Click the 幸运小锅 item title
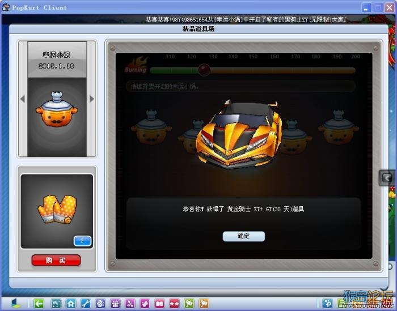This screenshot has height=311, width=397. click(56, 54)
